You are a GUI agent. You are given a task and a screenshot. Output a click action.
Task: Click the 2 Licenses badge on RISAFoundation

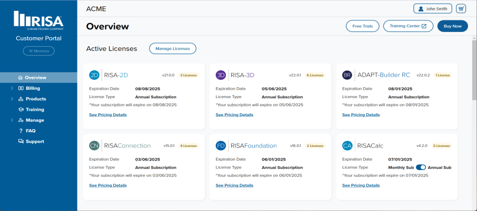pos(314,146)
